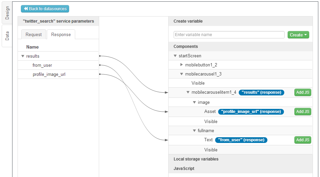Expand the mobilebutton1_2 node

[182, 65]
